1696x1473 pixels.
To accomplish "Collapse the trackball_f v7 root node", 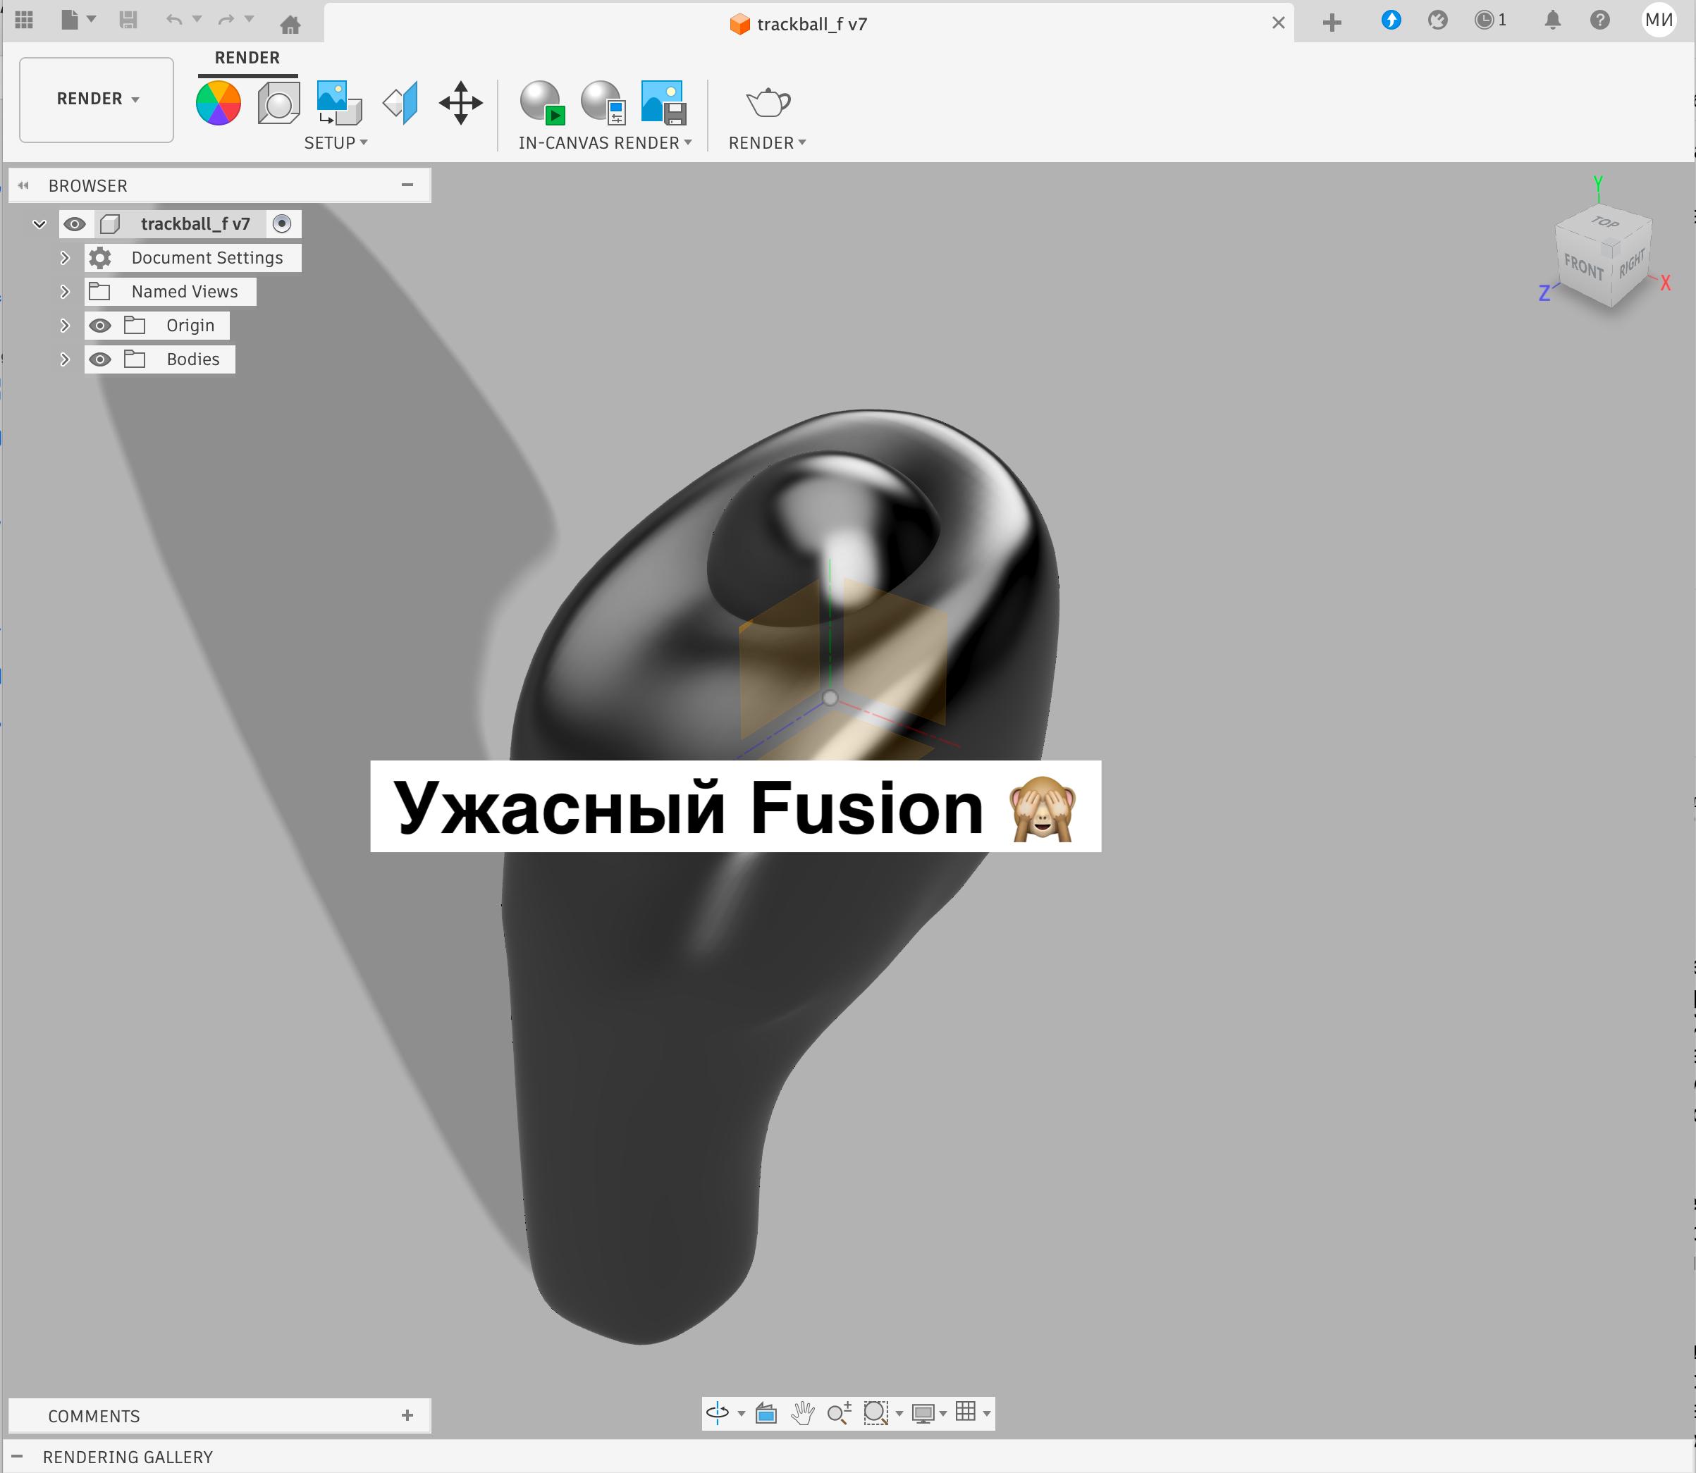I will (x=39, y=223).
